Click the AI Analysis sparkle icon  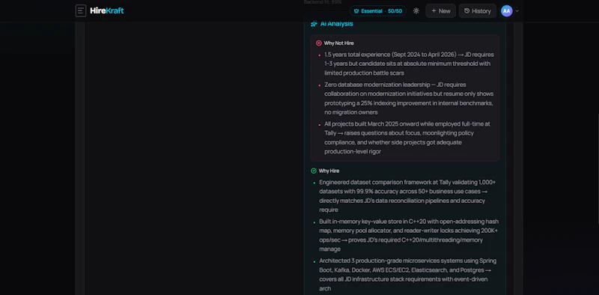[x=314, y=24]
